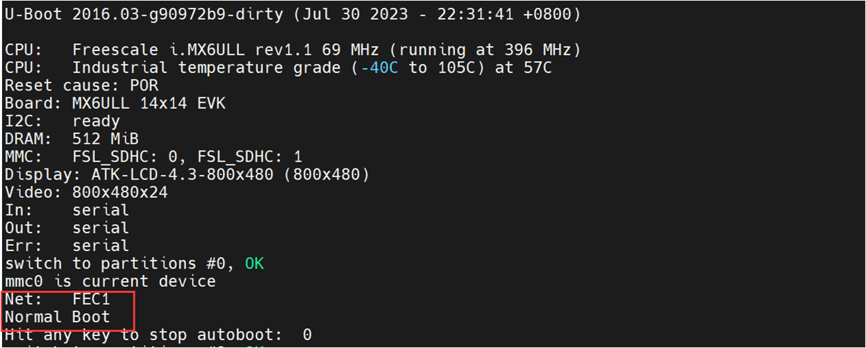Click the DRAM: 512 MiB line
866x348 pixels.
click(72, 139)
